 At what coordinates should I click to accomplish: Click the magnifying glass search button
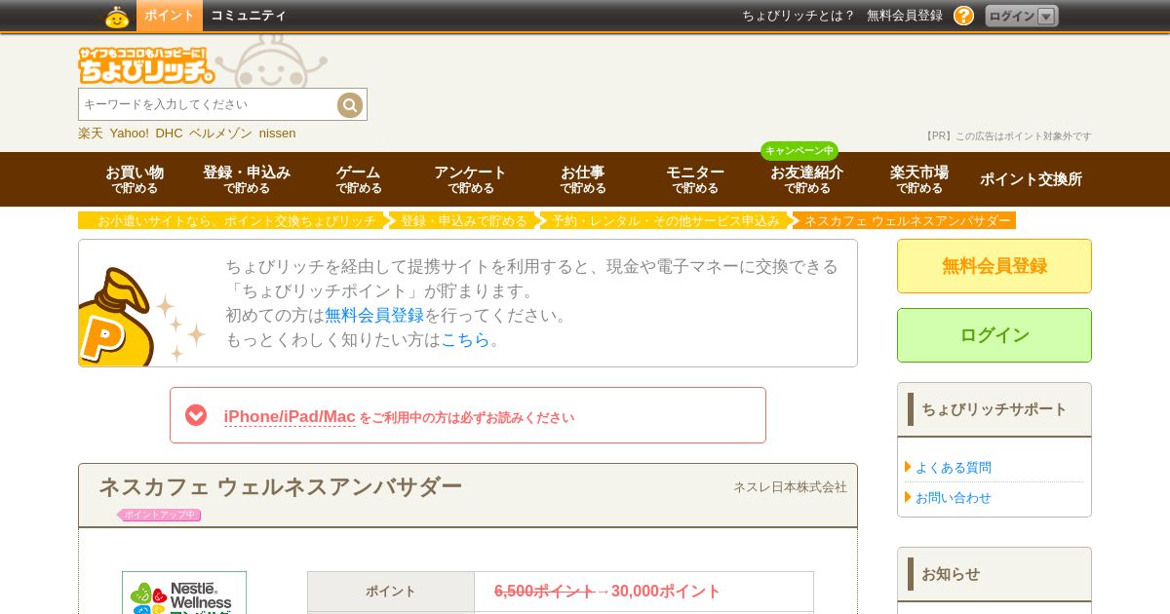tap(349, 104)
